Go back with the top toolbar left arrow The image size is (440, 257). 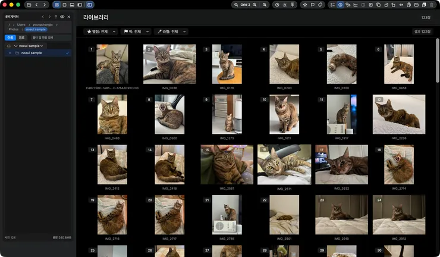click(36, 5)
